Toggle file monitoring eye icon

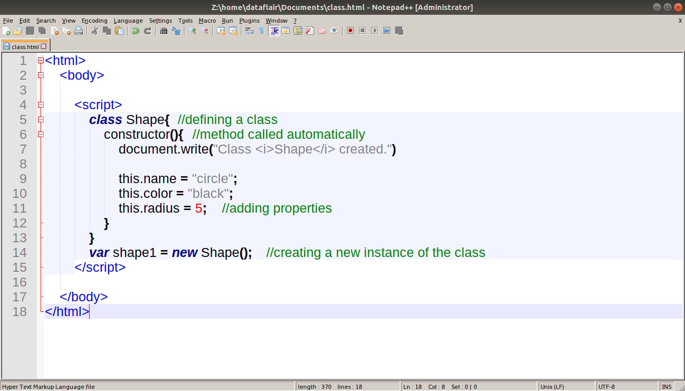coord(334,31)
